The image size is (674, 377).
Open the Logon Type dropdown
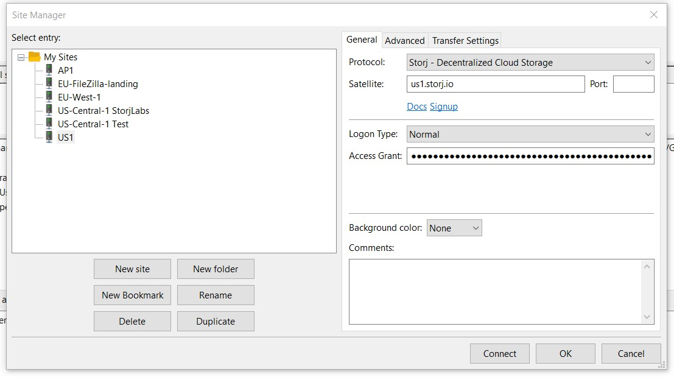pyautogui.click(x=530, y=134)
